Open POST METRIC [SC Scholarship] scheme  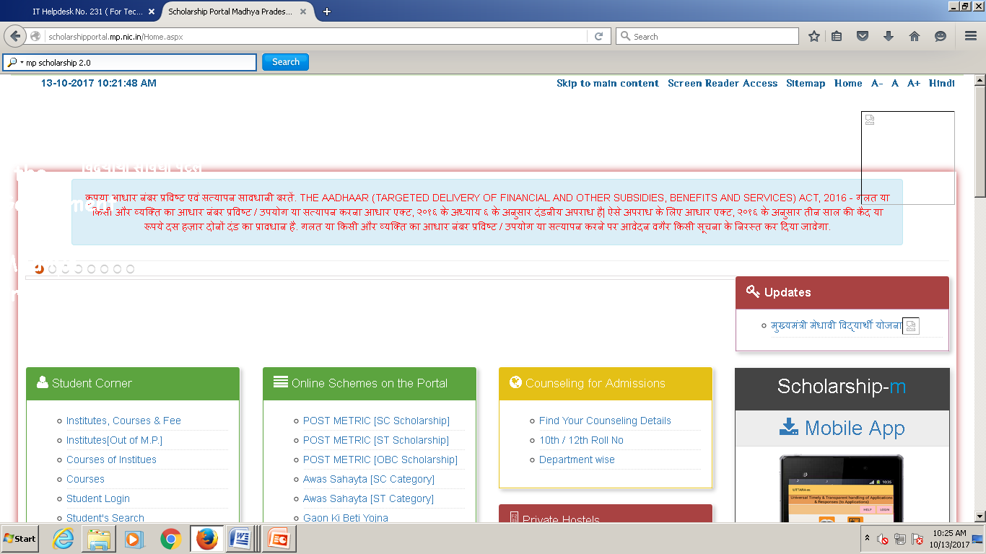coord(376,421)
